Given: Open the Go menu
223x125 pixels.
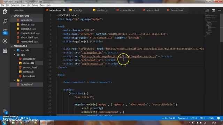Looking at the screenshot, I should coord(29,5).
